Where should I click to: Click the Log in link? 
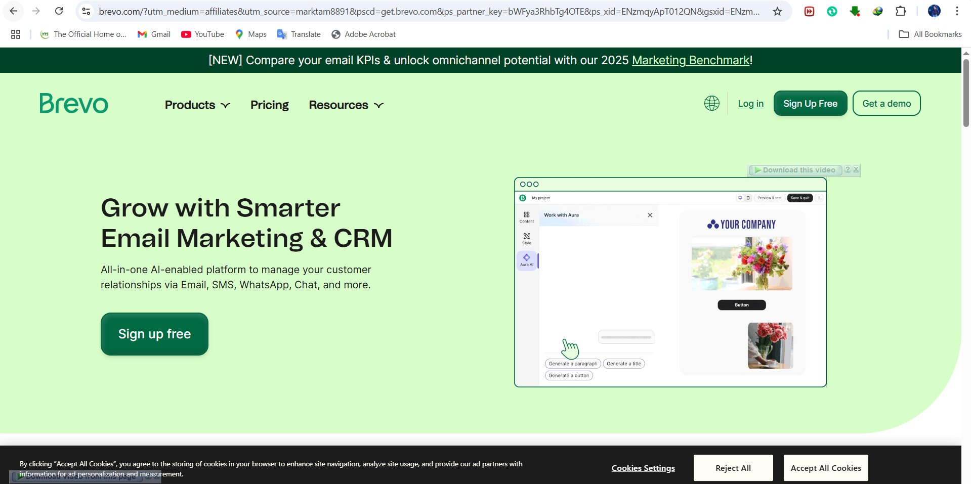(x=751, y=104)
